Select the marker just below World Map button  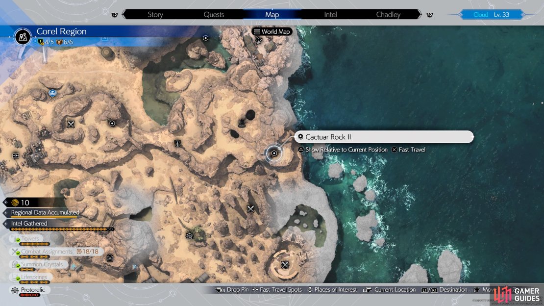click(259, 41)
